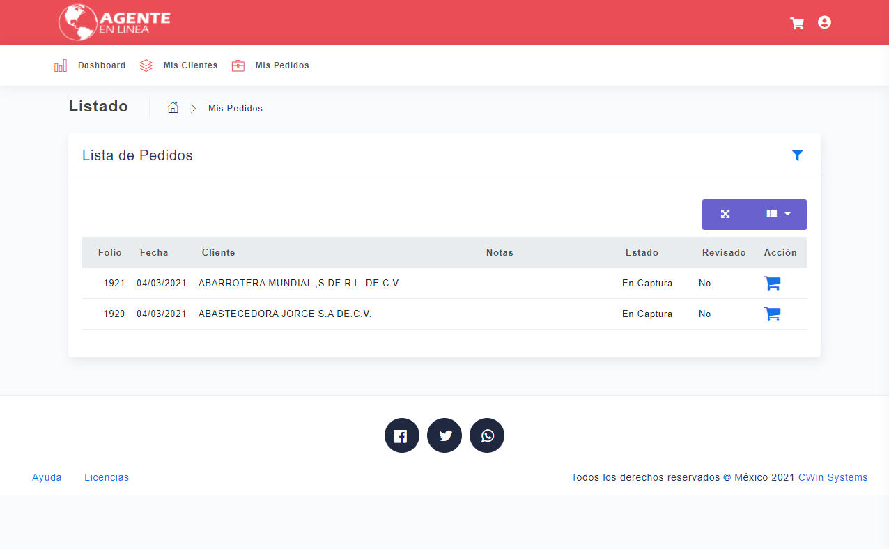This screenshot has width=889, height=549.
Task: Click the user account profile icon
Action: coord(824,22)
